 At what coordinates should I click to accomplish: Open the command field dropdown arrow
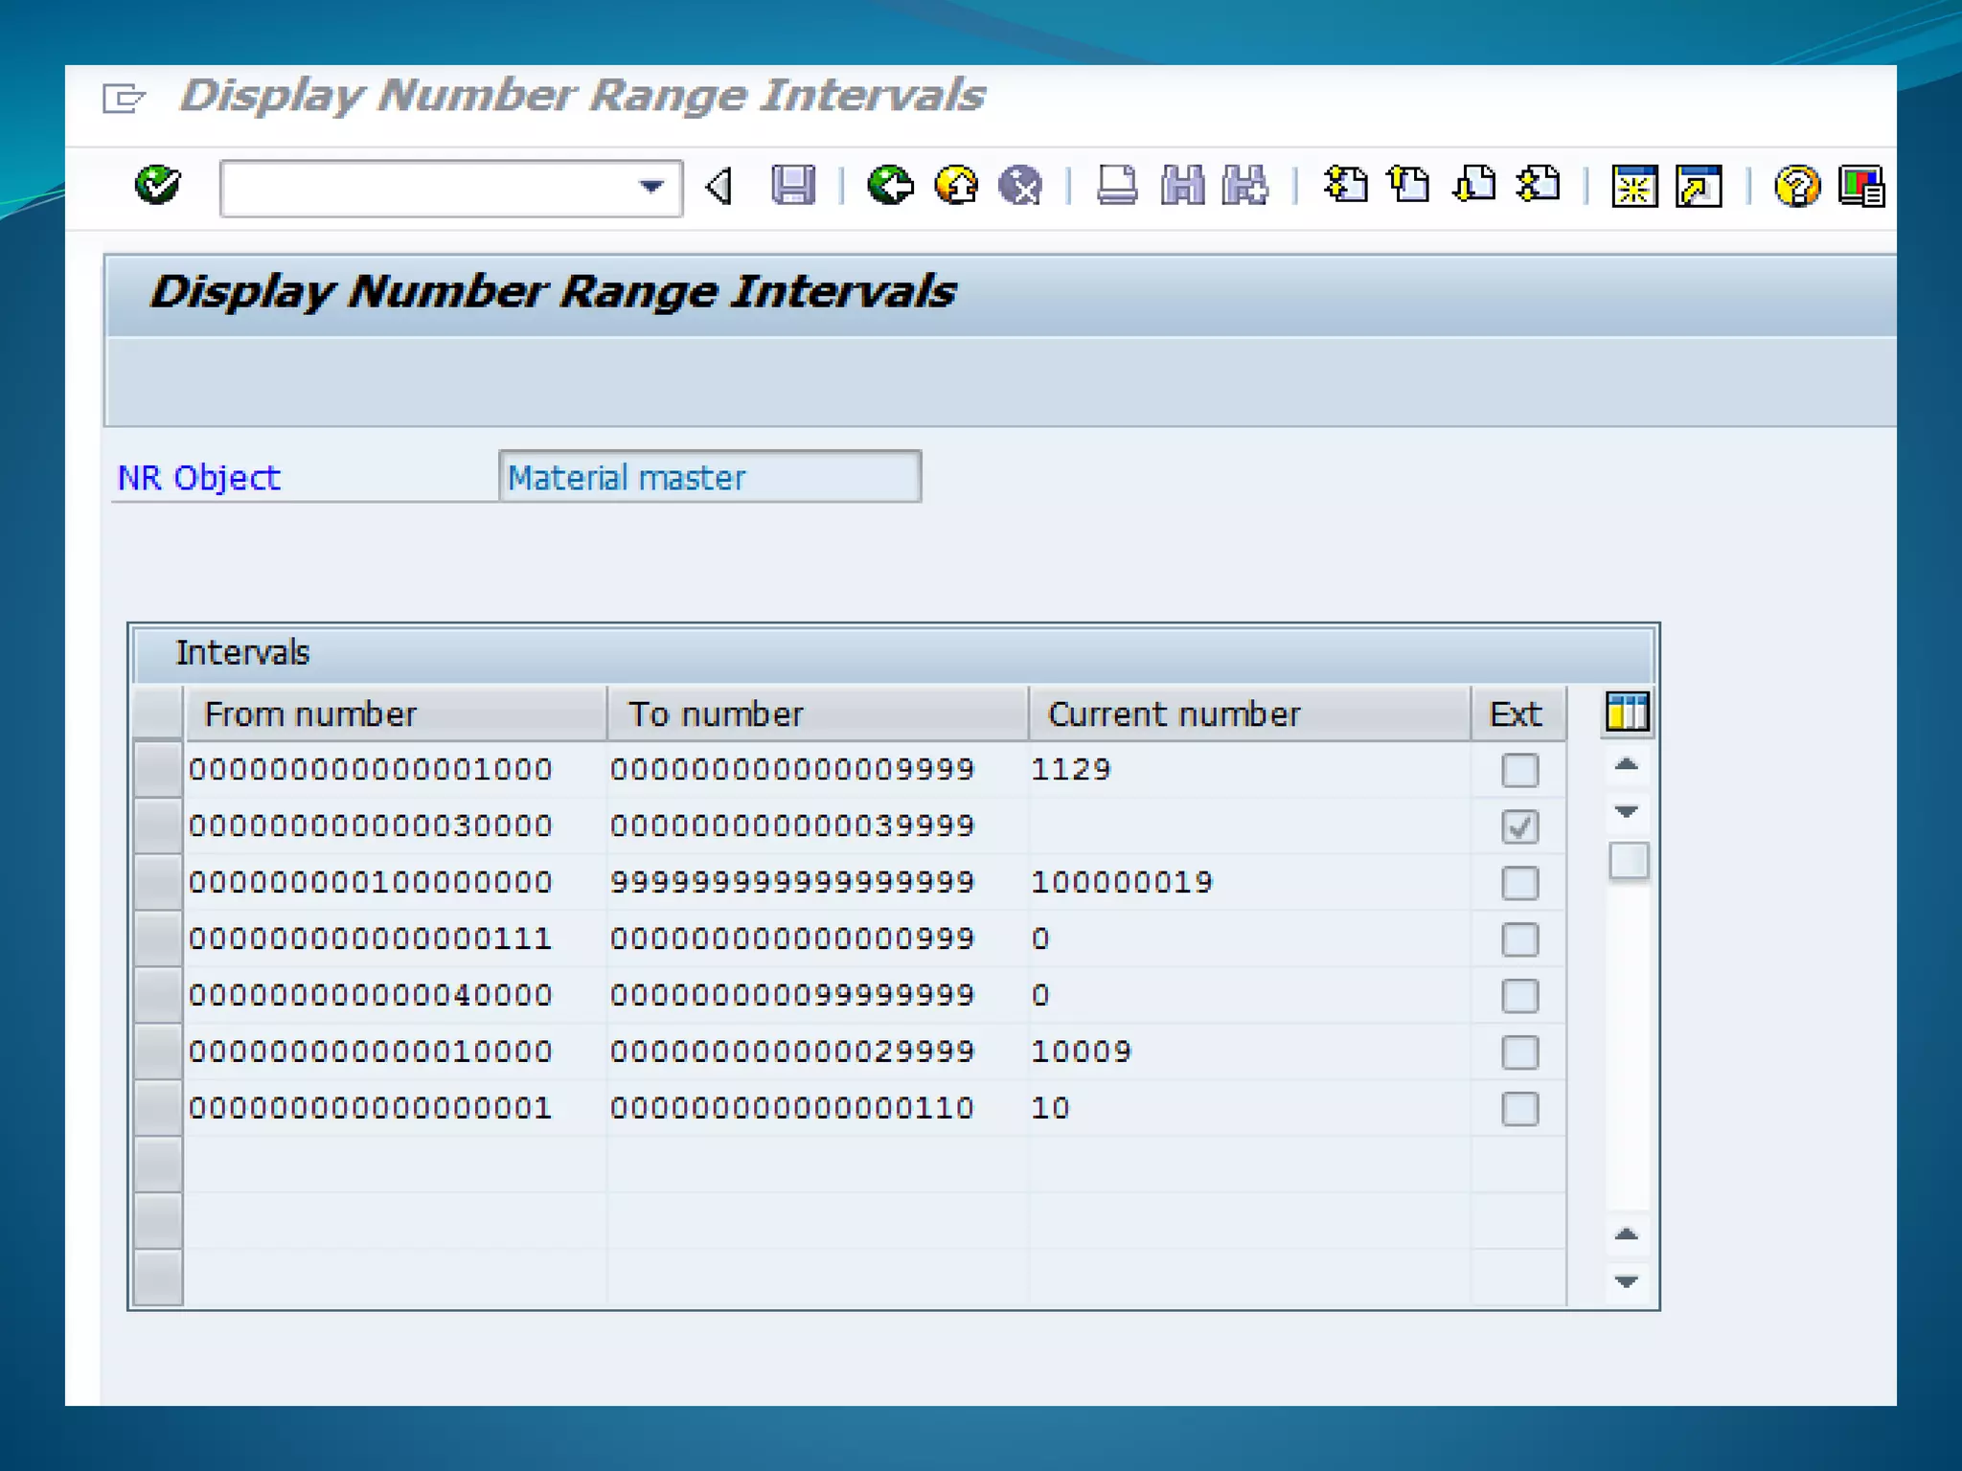click(x=651, y=187)
